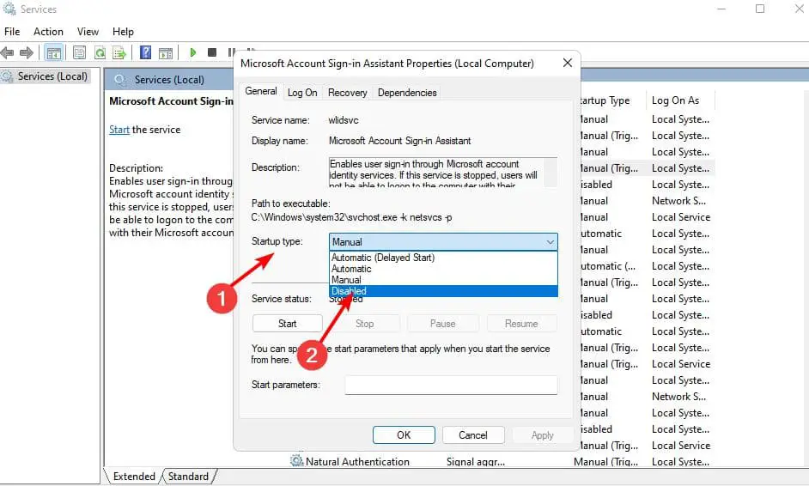Toggle Show/Hide Action Pane toolbar icon
809x486 pixels.
coord(166,52)
